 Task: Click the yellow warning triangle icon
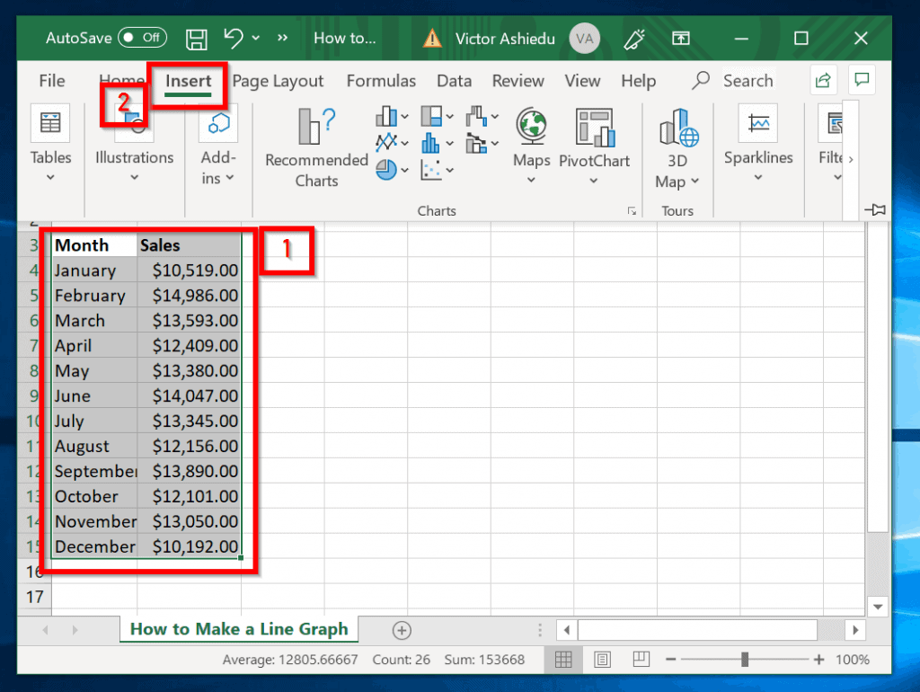click(x=432, y=39)
